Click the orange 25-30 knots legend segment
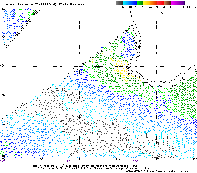 click(x=154, y=3)
